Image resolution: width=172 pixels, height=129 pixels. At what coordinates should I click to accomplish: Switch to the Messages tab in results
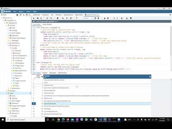point(53,73)
